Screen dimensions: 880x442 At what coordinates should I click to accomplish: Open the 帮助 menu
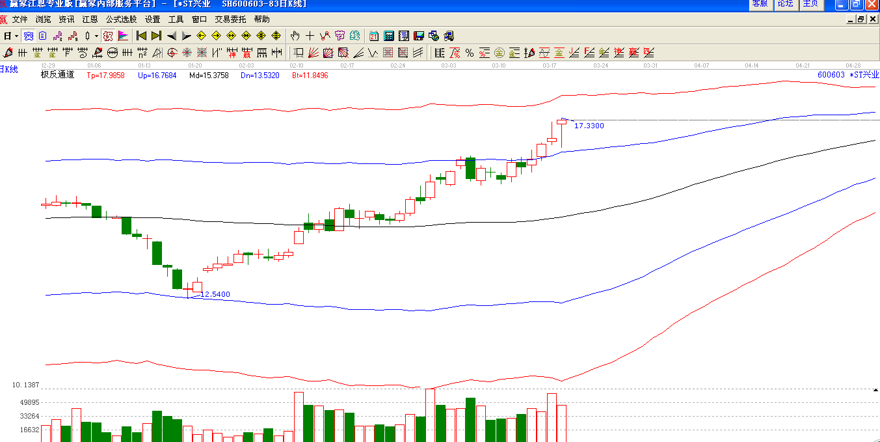[x=261, y=20]
